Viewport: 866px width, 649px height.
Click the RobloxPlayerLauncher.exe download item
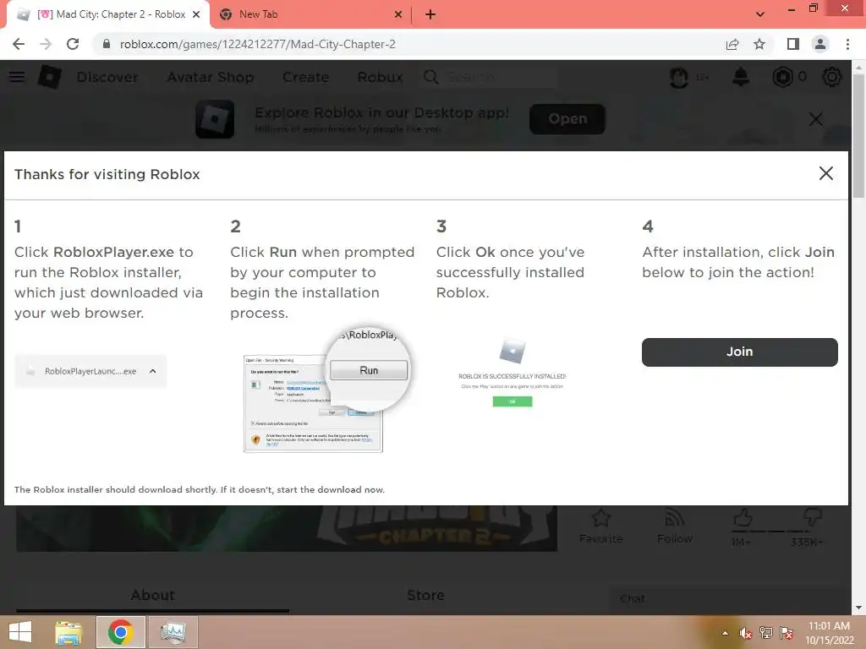click(90, 372)
